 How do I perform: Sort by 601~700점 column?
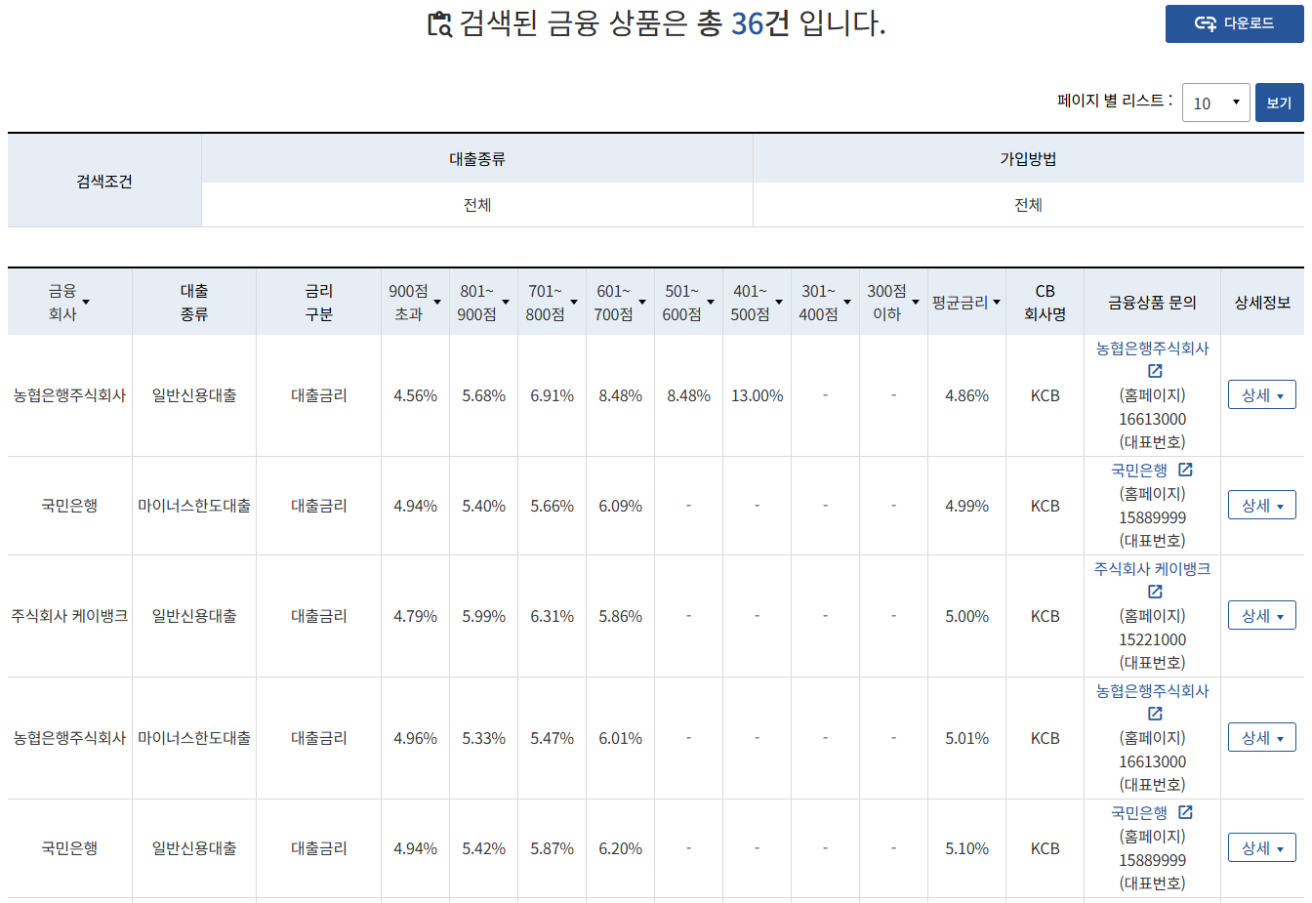click(642, 303)
